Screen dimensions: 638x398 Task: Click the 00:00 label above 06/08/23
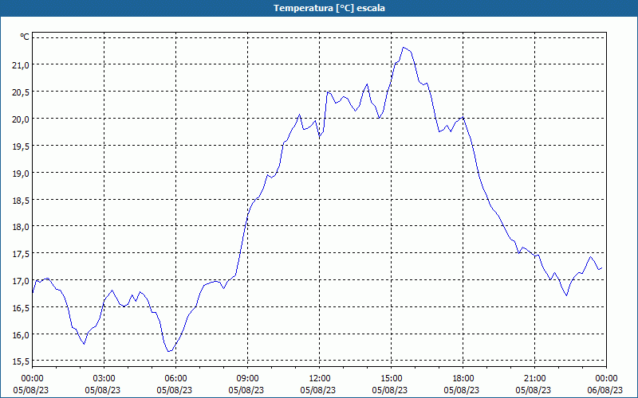pos(606,379)
